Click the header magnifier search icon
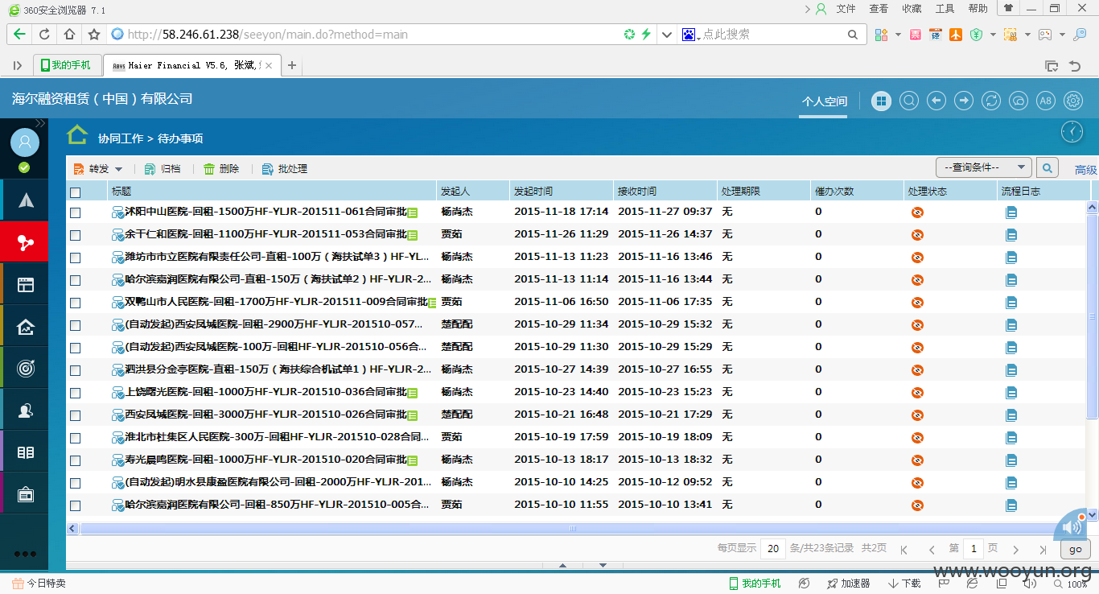Screen dimensions: 1099x594 [909, 101]
